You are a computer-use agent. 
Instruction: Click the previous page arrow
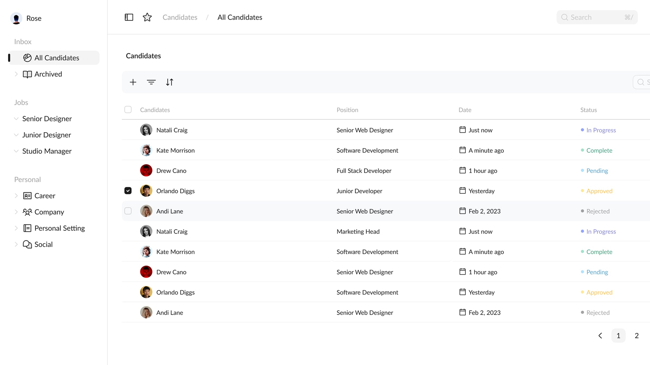click(x=600, y=336)
